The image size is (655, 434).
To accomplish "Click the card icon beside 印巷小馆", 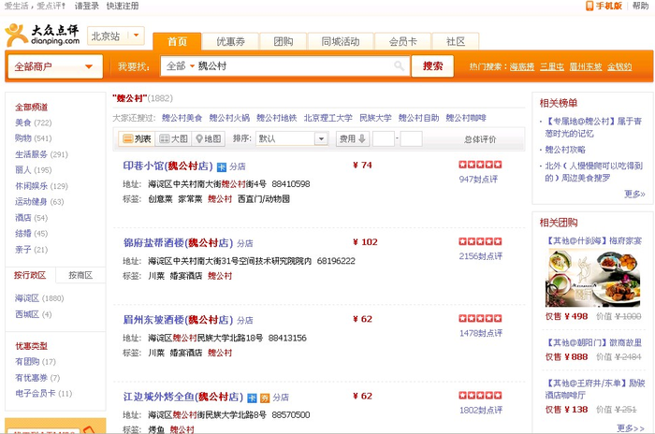I will pos(222,167).
